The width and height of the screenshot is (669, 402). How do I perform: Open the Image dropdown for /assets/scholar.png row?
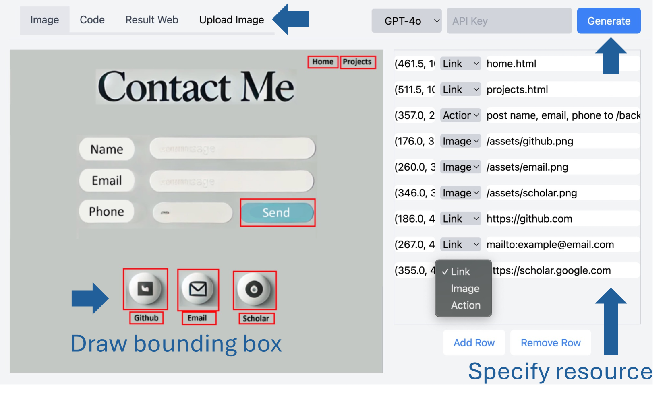(460, 193)
